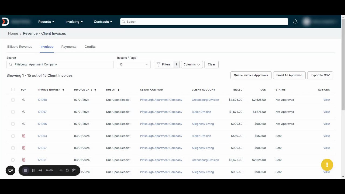Select the Invoices tab

tap(47, 47)
